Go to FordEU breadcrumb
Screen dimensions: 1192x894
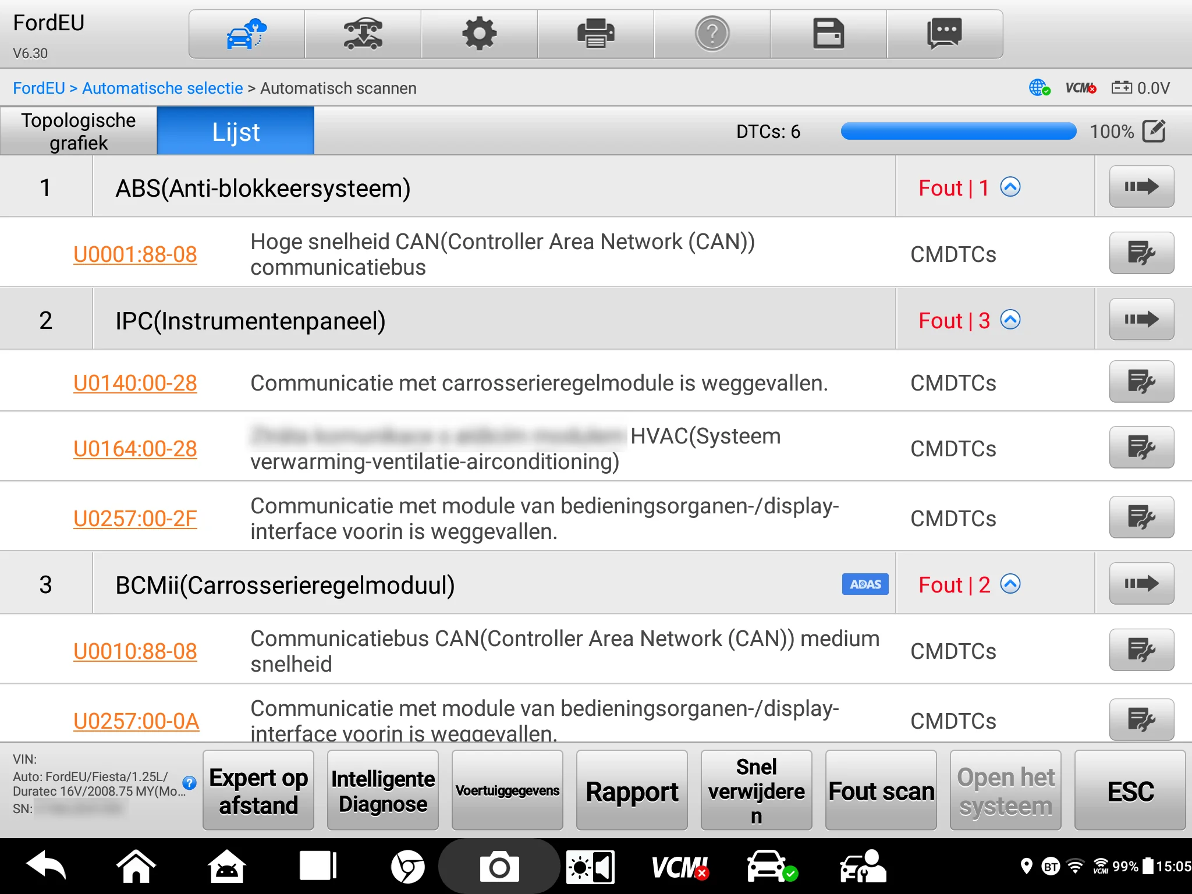point(39,88)
